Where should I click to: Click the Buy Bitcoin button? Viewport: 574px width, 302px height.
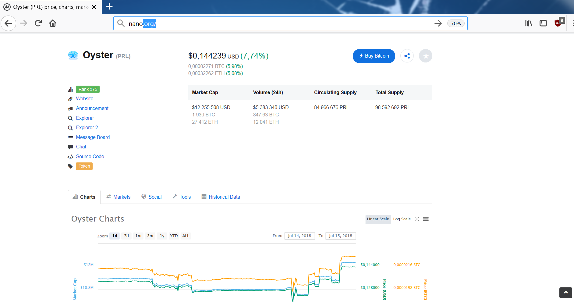374,56
